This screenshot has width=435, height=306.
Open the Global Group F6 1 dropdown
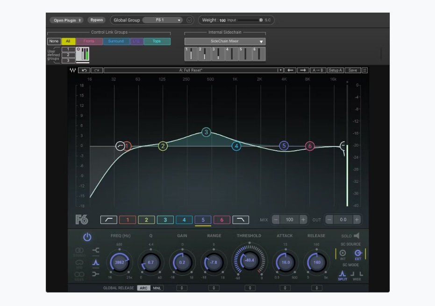click(162, 20)
